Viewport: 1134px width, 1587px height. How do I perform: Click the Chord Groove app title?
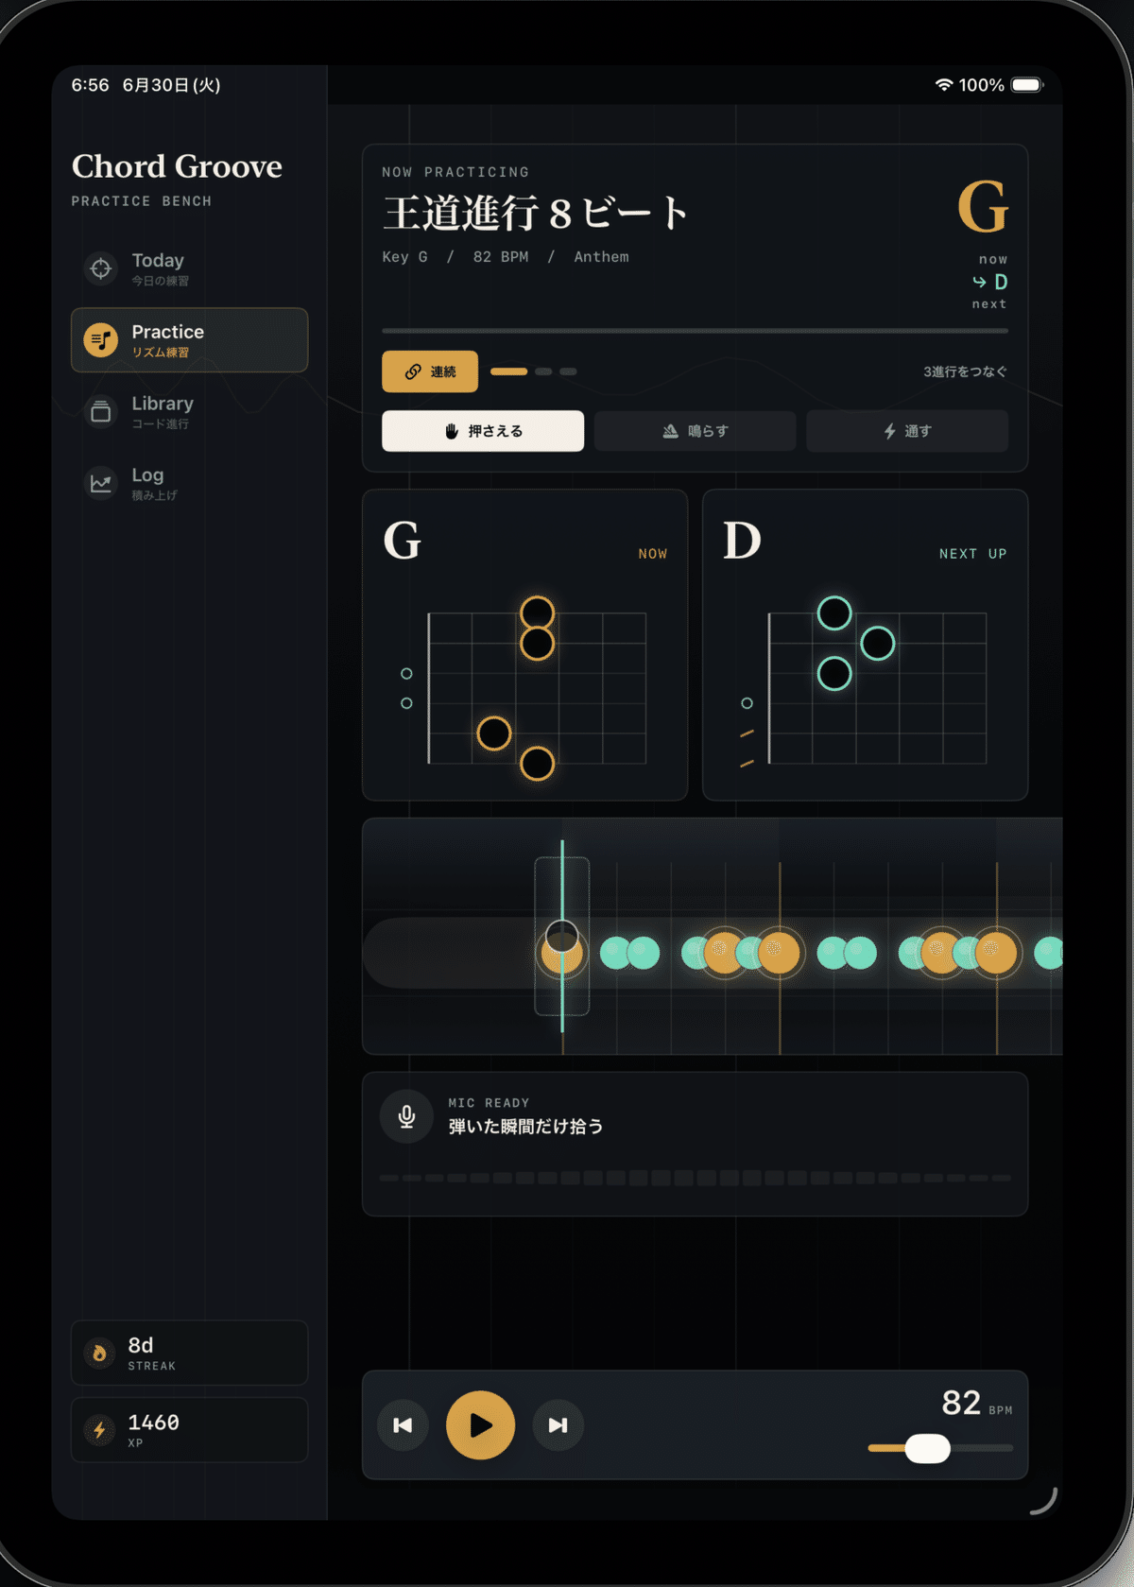(177, 166)
